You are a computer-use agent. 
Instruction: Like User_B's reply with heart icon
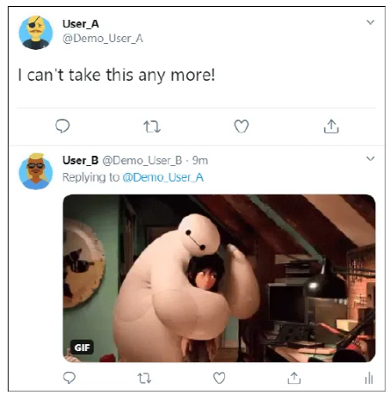pos(219,378)
